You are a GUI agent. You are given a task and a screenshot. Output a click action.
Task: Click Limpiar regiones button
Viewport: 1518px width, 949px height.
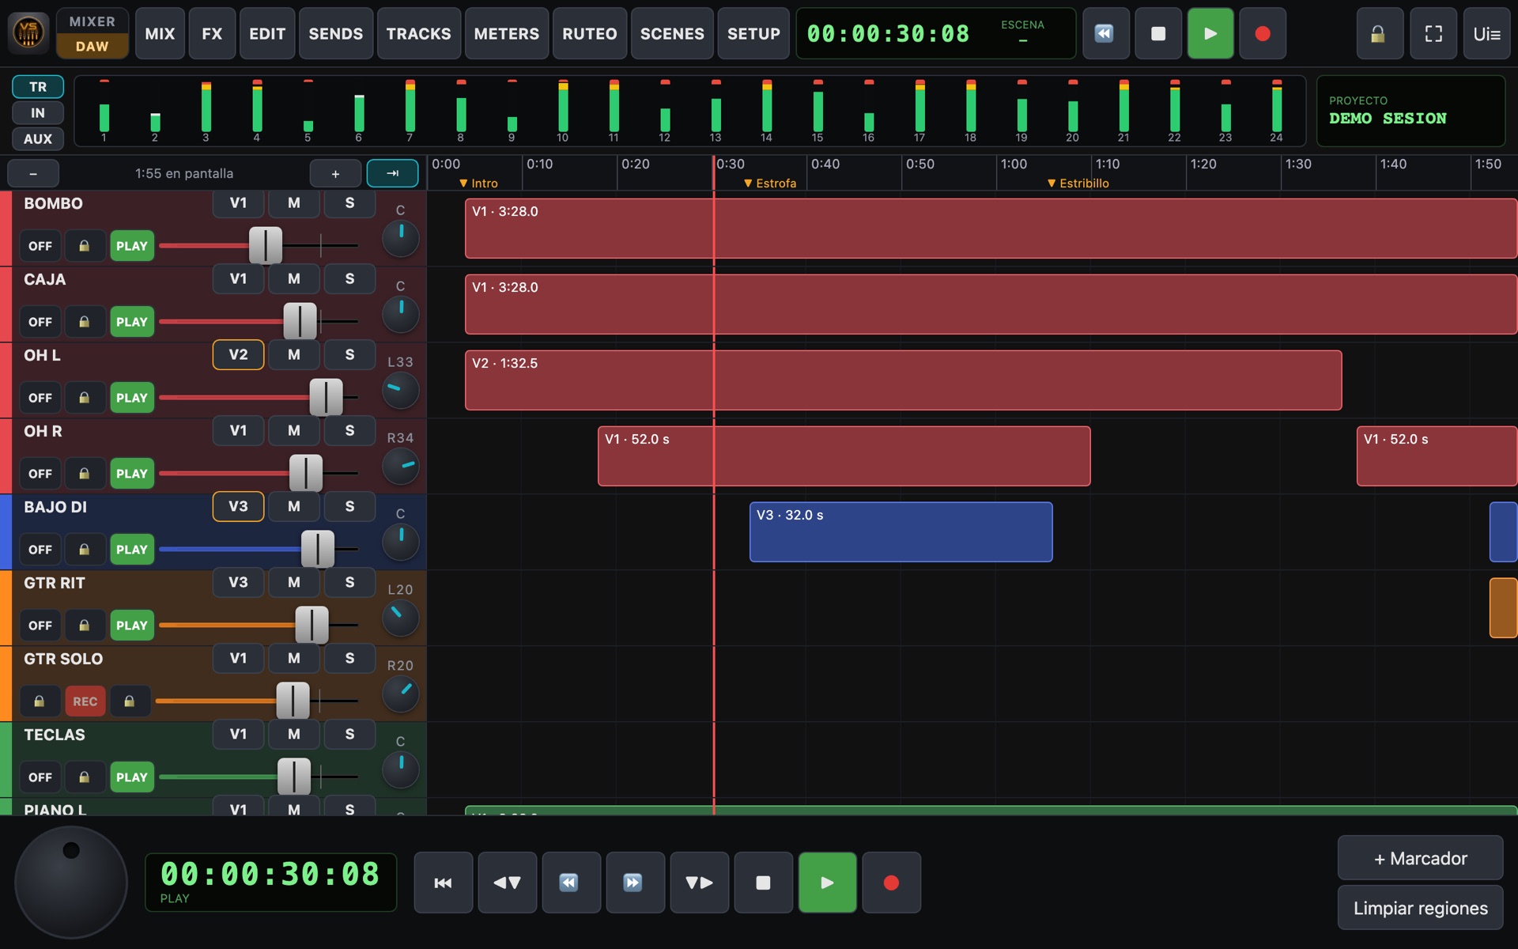tap(1420, 908)
